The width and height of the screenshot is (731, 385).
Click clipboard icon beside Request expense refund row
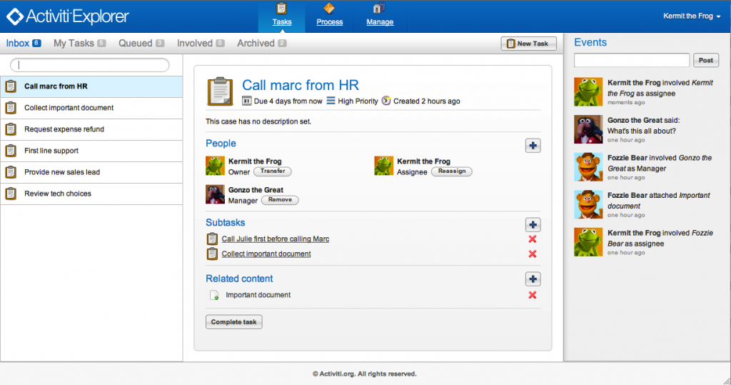(11, 129)
